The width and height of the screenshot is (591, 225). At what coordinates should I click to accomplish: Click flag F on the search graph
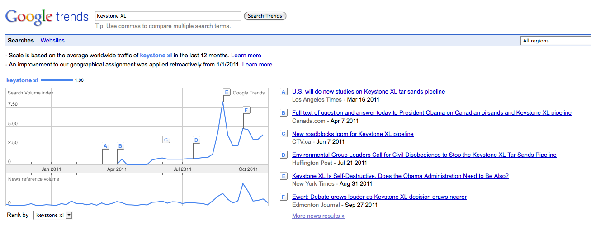246,110
